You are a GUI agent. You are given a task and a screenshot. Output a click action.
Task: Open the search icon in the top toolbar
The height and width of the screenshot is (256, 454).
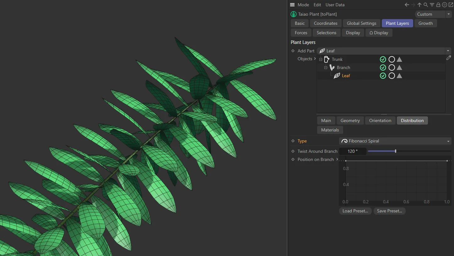click(426, 5)
